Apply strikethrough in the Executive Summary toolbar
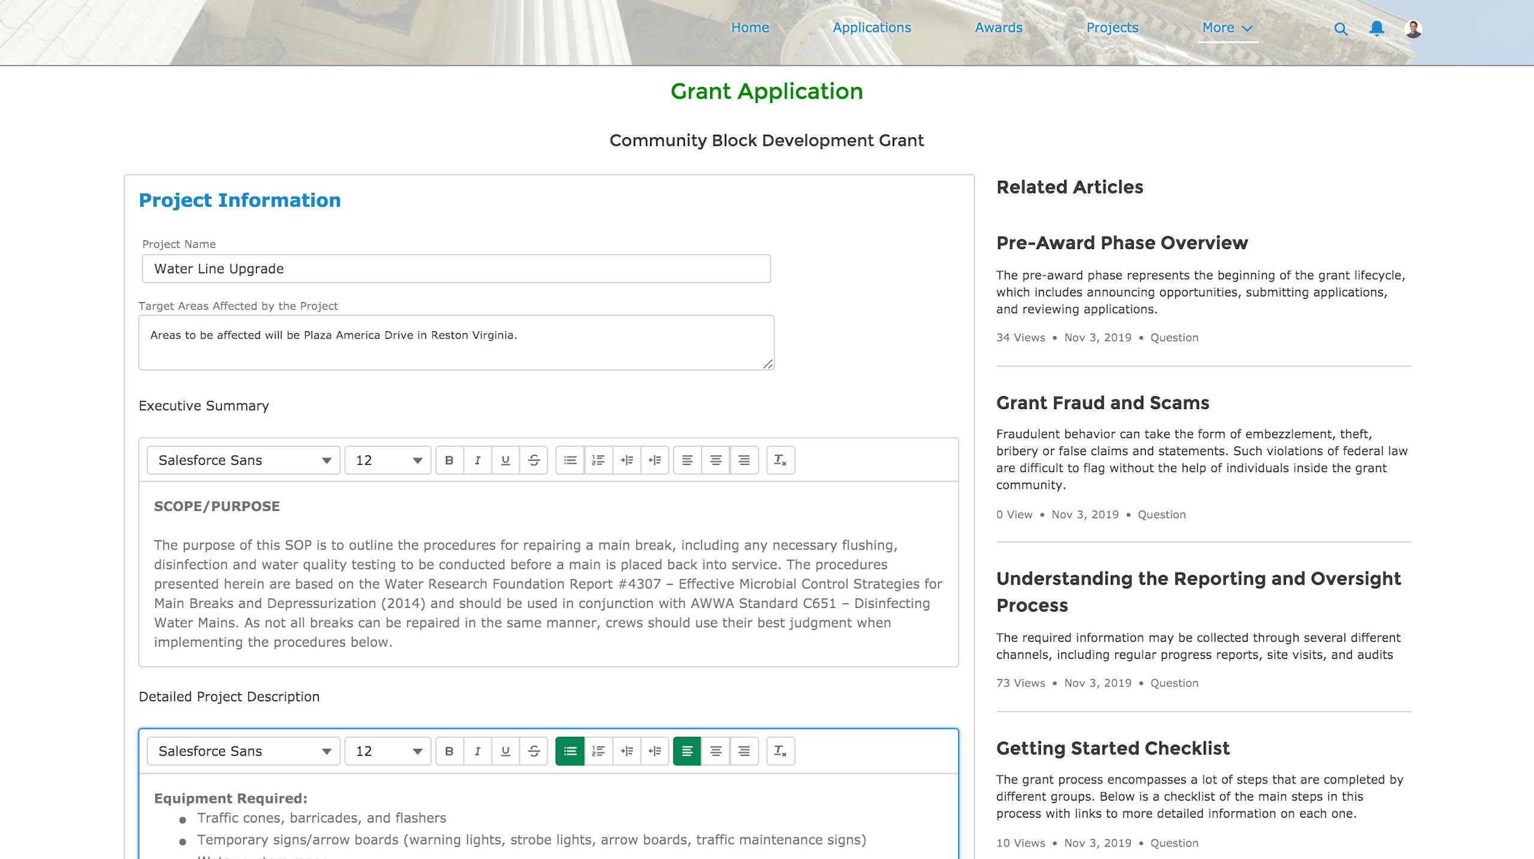The image size is (1534, 859). click(x=534, y=460)
